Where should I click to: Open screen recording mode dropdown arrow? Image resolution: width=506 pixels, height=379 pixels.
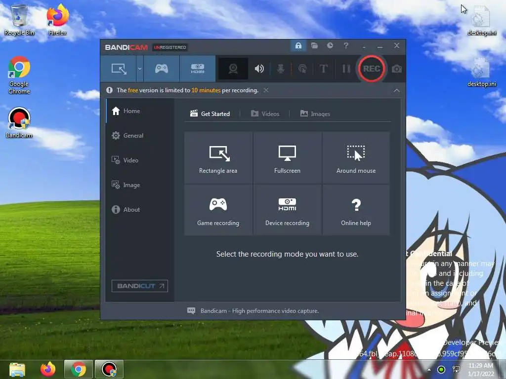coord(140,69)
